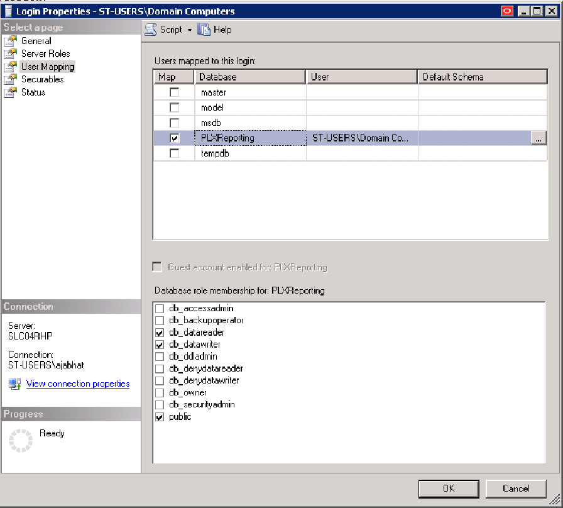
Task: Open the Script dropdown arrow
Action: (190, 30)
